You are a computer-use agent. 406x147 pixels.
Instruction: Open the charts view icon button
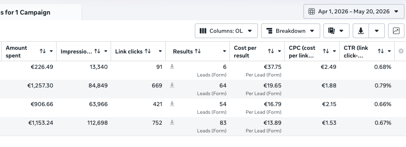[396, 31]
